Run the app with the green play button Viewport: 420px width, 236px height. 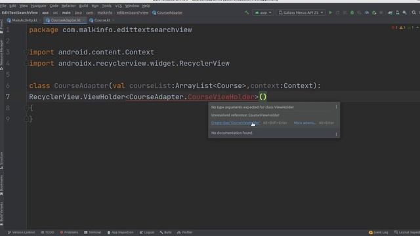click(x=331, y=12)
